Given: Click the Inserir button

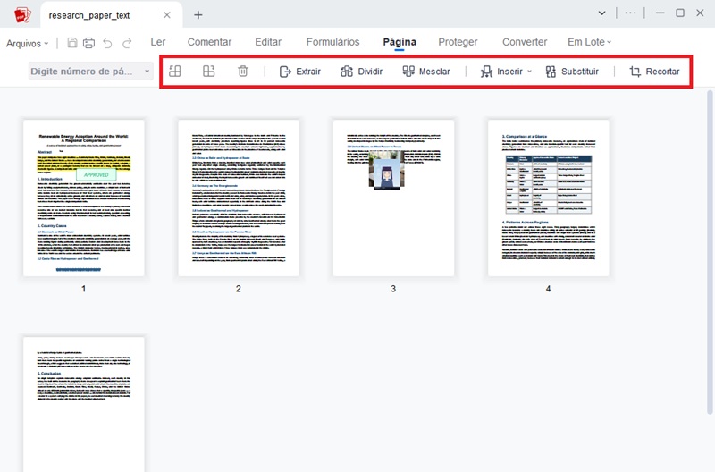Looking at the screenshot, I should pos(501,72).
